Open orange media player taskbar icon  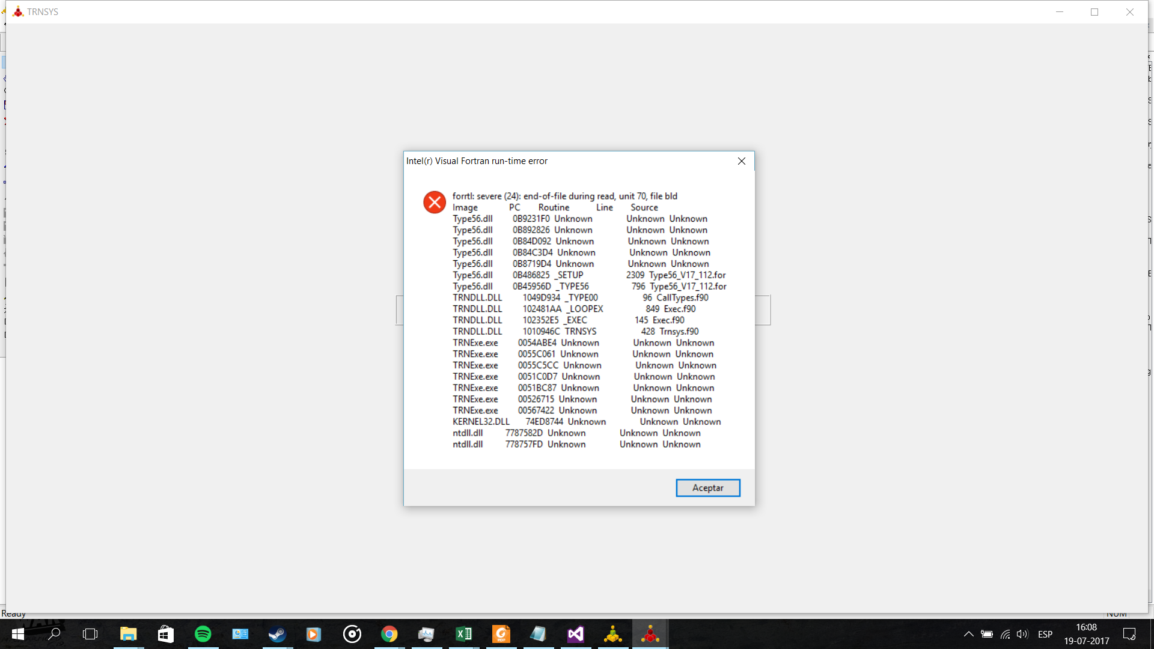coord(314,634)
